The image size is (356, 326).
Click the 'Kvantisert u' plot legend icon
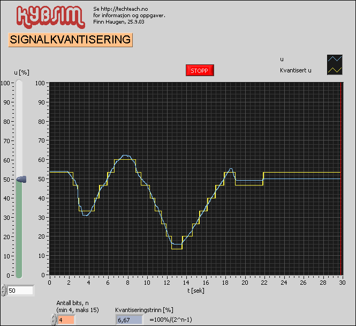click(335, 70)
